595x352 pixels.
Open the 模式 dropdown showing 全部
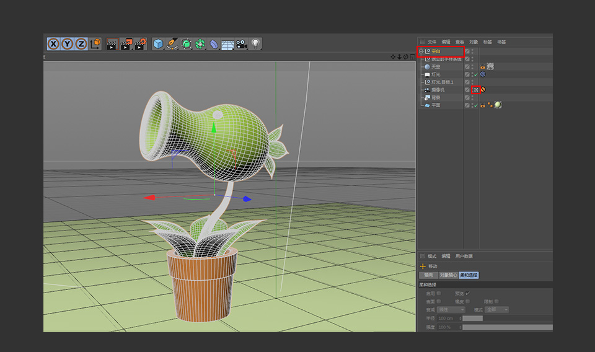coord(496,310)
